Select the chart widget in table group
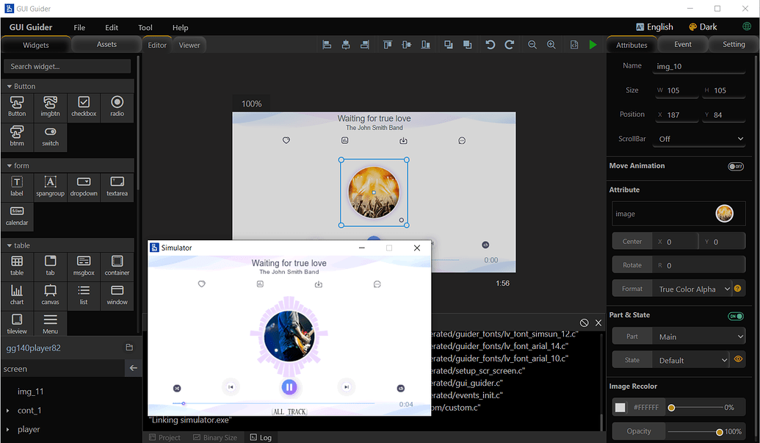This screenshot has width=760, height=443. pos(16,295)
